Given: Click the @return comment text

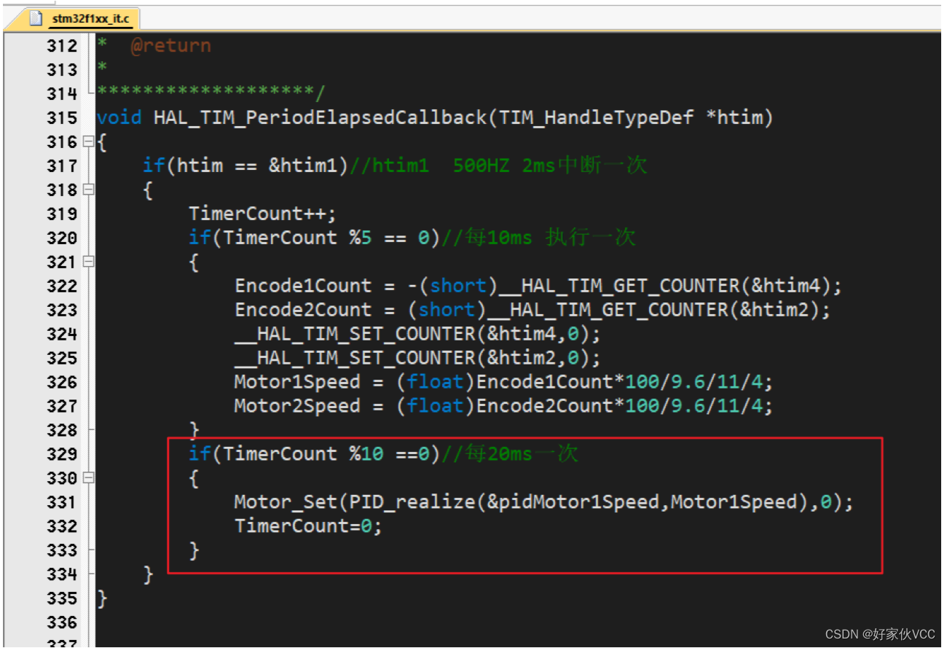Looking at the screenshot, I should tap(170, 46).
